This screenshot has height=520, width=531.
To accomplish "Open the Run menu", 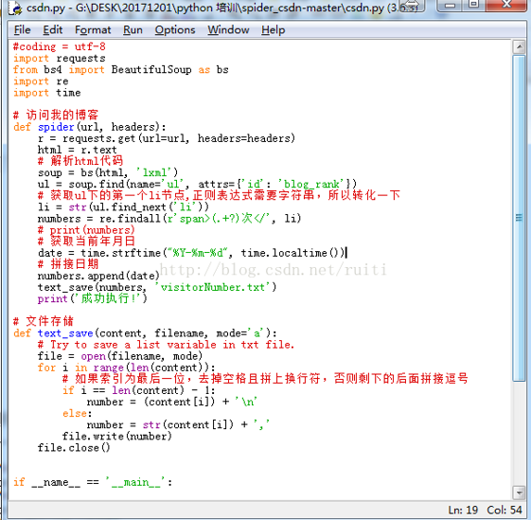I will [133, 29].
